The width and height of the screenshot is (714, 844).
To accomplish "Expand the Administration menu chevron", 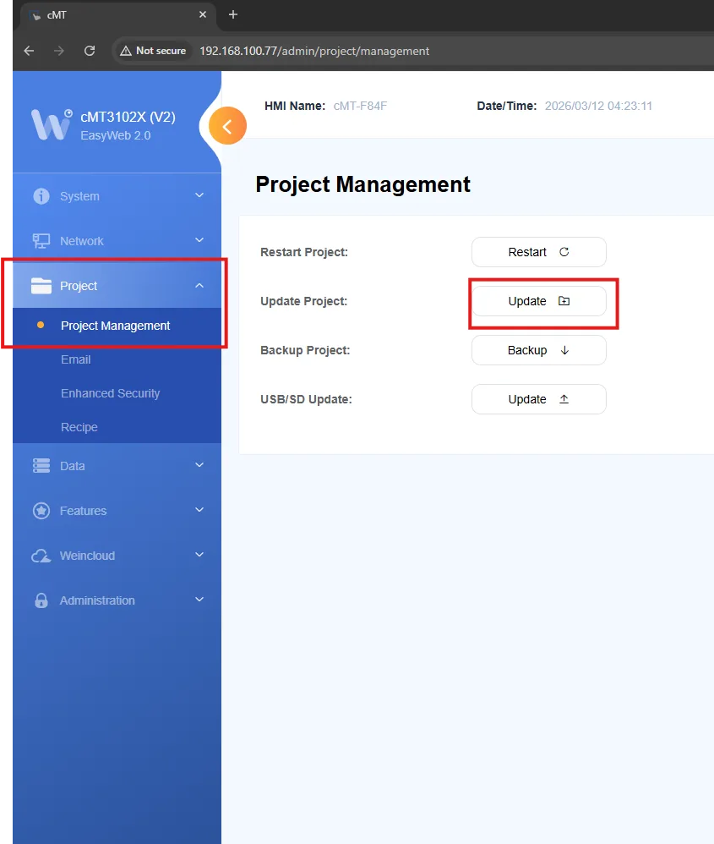I will (199, 599).
